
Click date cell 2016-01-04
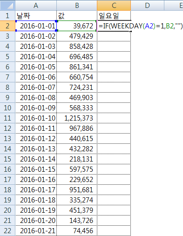pos(36,57)
